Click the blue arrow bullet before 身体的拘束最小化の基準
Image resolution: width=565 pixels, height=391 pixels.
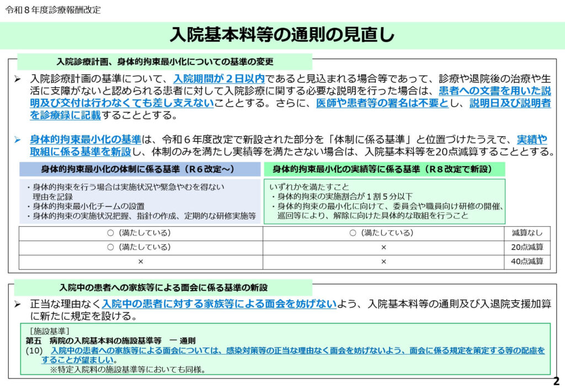(18, 140)
